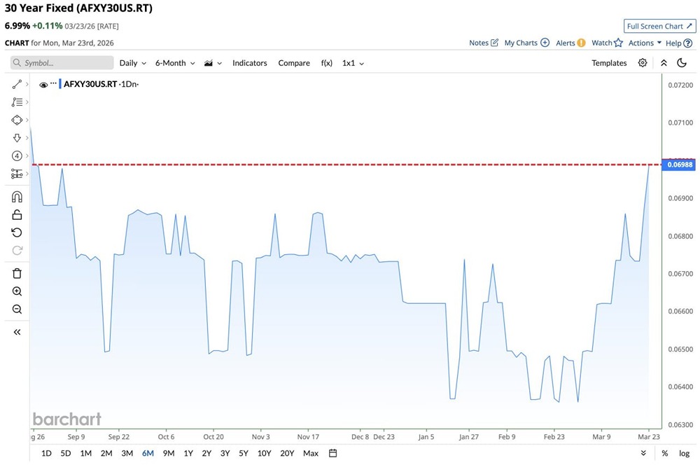This screenshot has height=465, width=700.
Task: Open Notes link
Action: [484, 43]
